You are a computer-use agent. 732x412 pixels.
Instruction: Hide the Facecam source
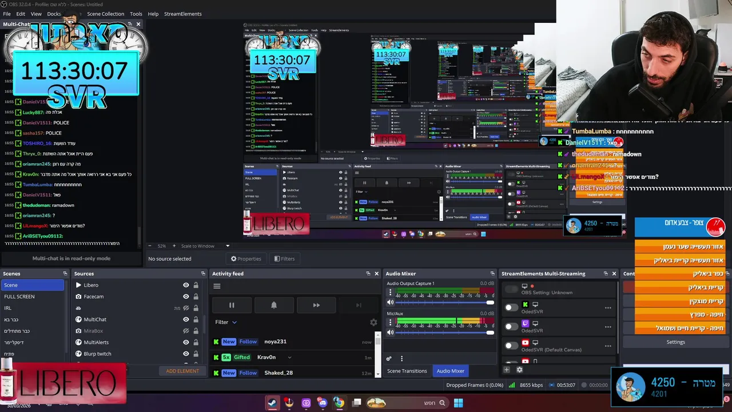186,296
